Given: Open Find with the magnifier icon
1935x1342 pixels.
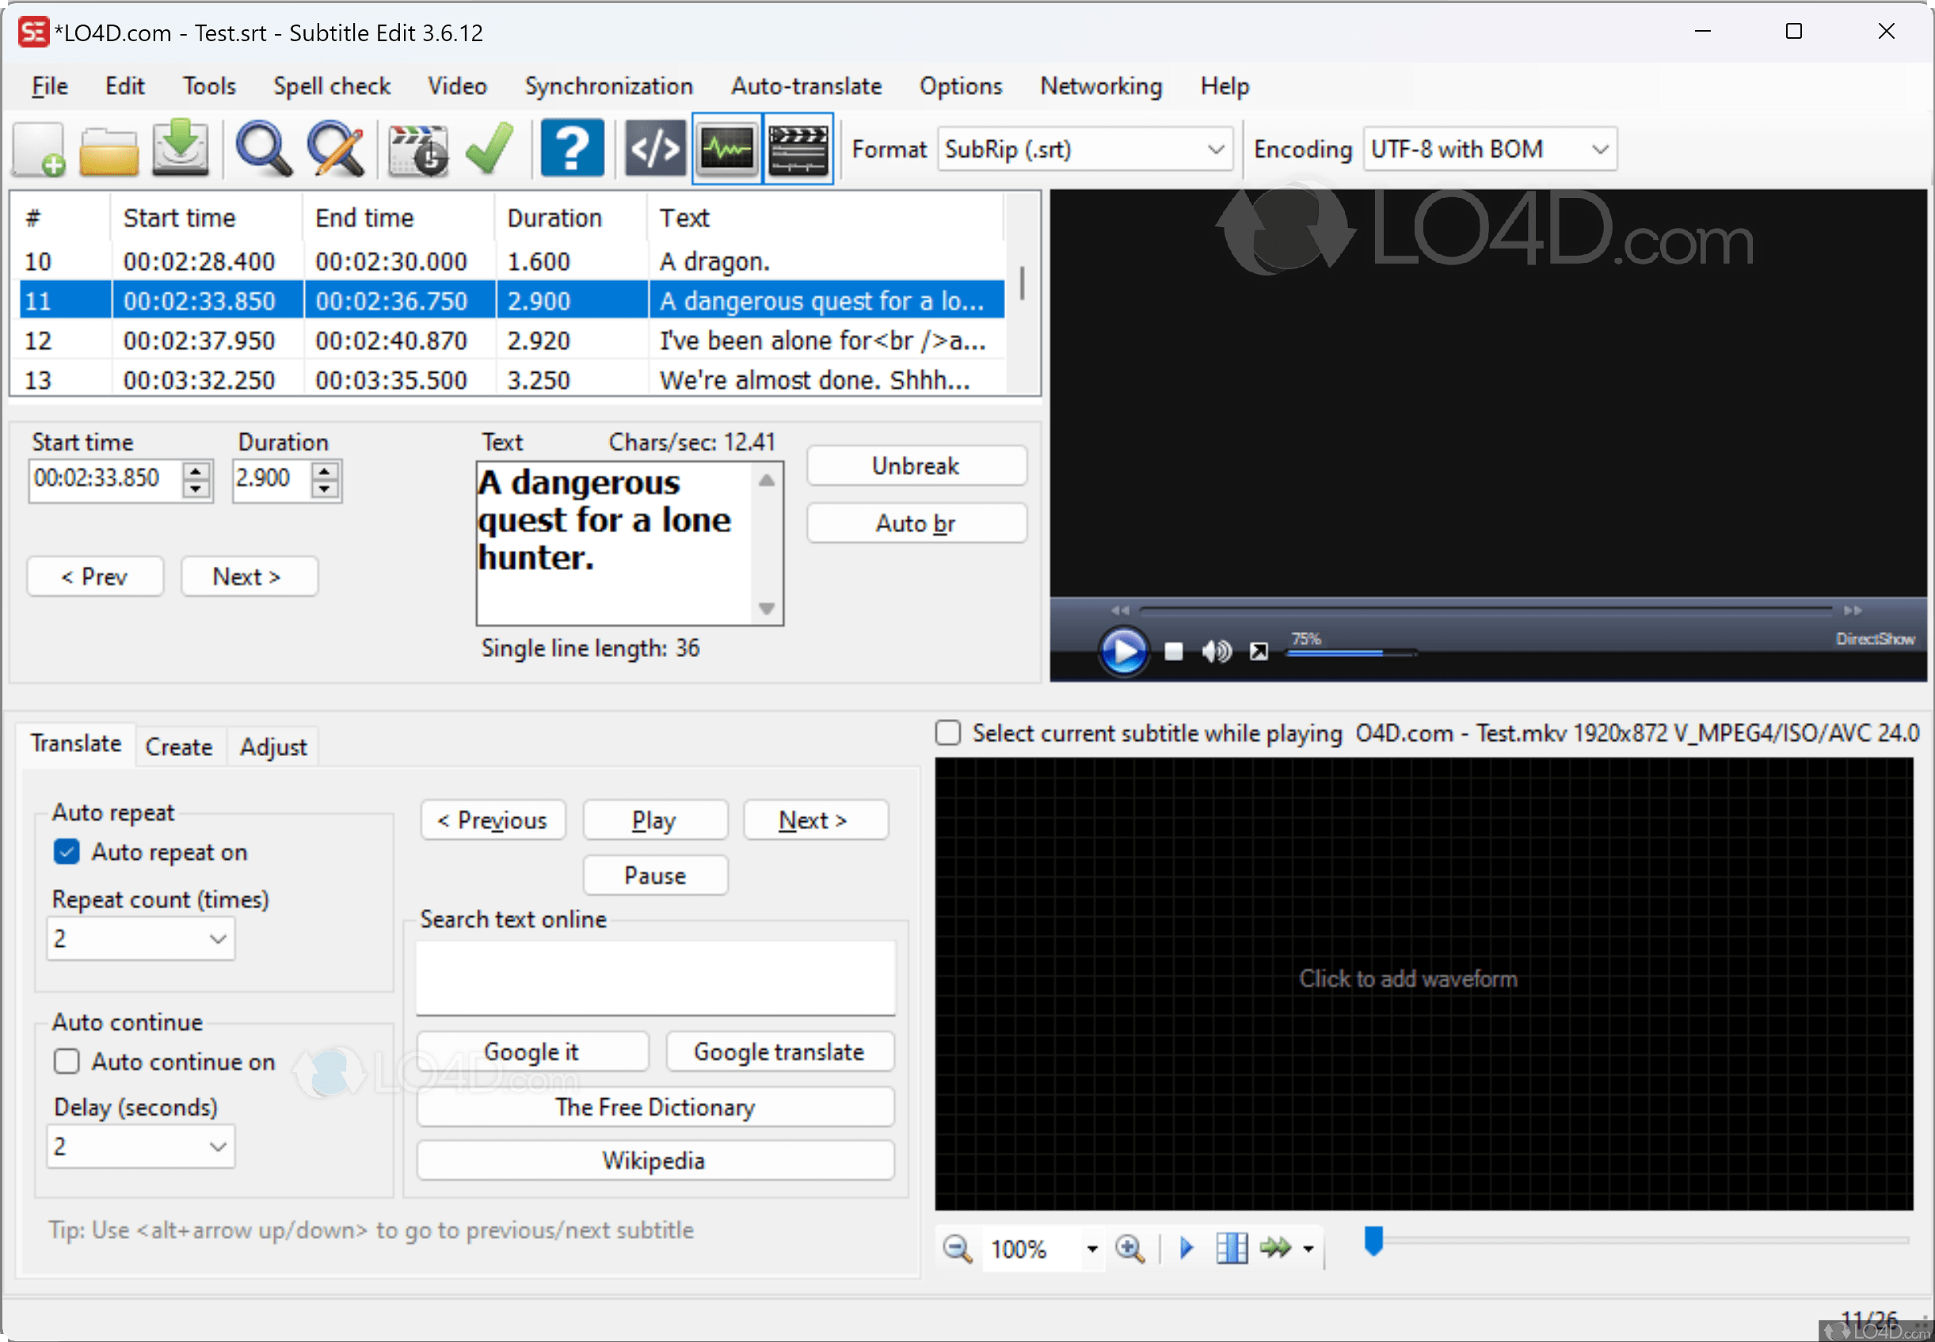Looking at the screenshot, I should 263,149.
